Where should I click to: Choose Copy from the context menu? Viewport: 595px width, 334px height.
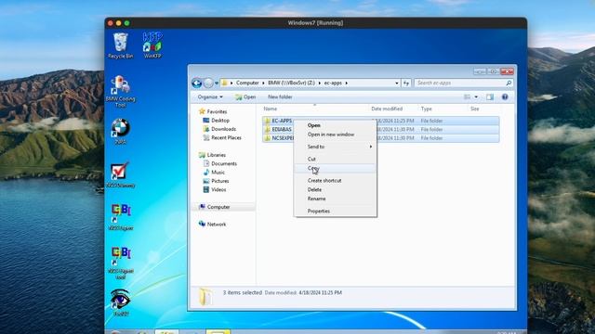pyautogui.click(x=336, y=168)
